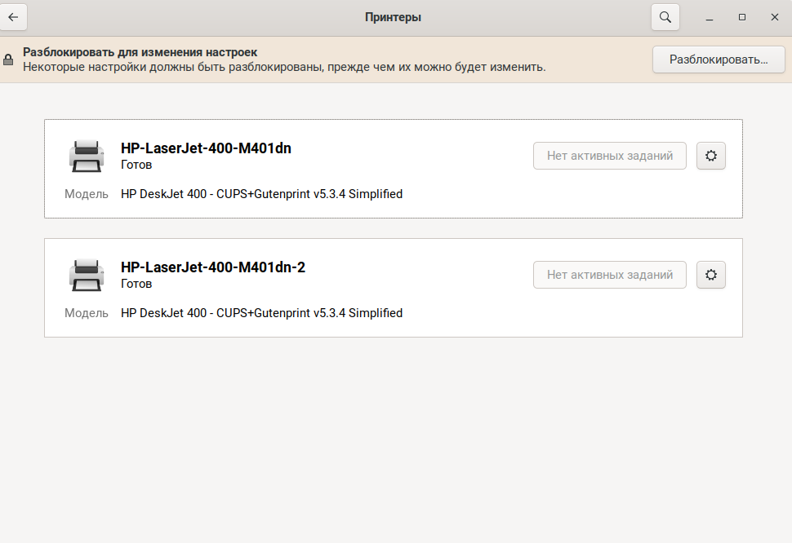Image resolution: width=792 pixels, height=543 pixels.
Task: Close the Принтеры window
Action: [774, 17]
